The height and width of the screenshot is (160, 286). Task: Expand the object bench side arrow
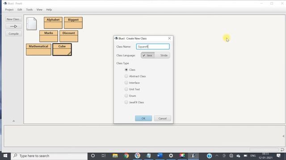point(283,136)
